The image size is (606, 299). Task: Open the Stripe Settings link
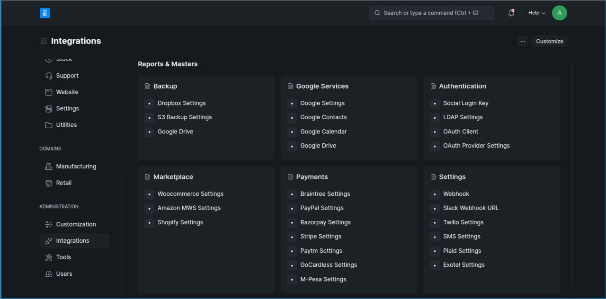click(321, 237)
